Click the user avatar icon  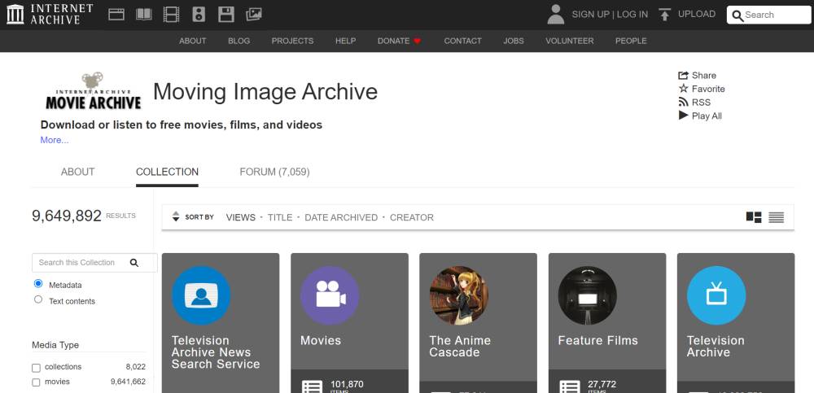pos(555,15)
